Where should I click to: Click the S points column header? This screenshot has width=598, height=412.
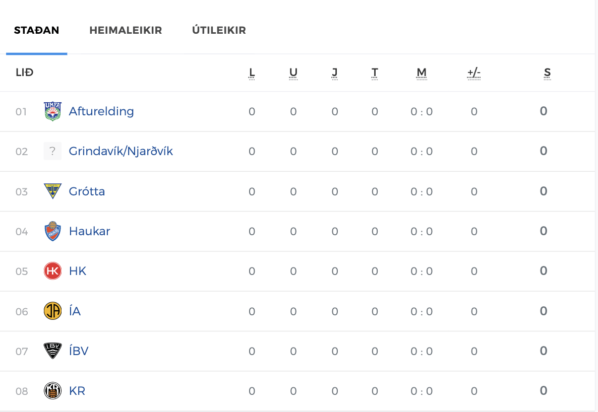pos(547,73)
